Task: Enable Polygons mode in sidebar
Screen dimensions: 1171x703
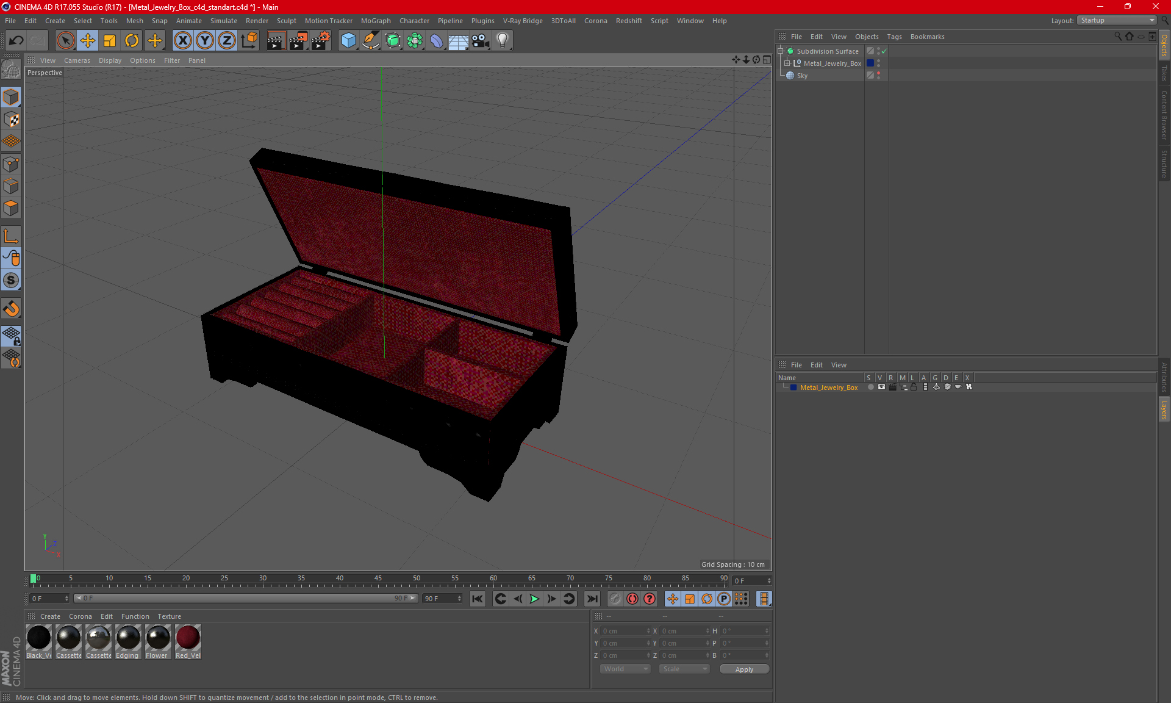Action: tap(11, 208)
